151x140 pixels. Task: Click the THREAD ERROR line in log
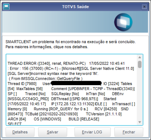click(66, 63)
